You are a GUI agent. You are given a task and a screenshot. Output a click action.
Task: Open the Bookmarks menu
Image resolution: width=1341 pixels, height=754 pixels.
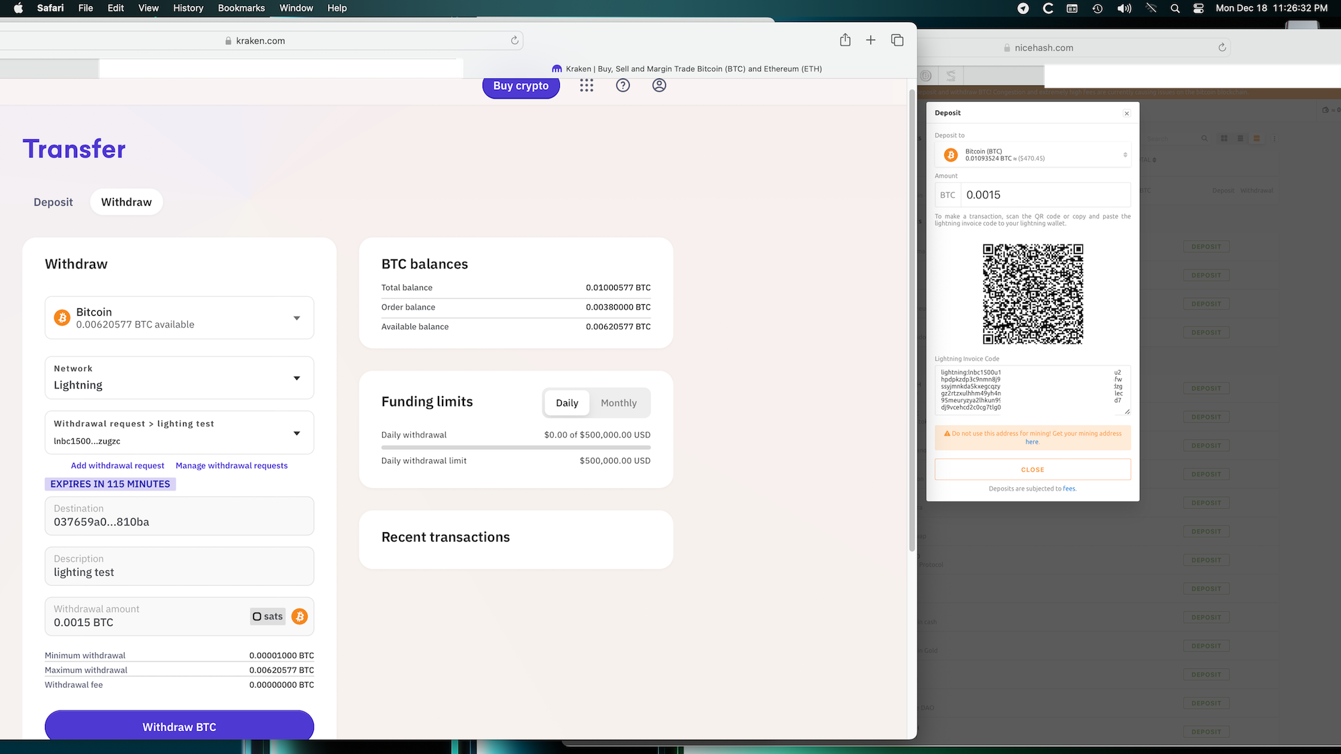pyautogui.click(x=241, y=8)
